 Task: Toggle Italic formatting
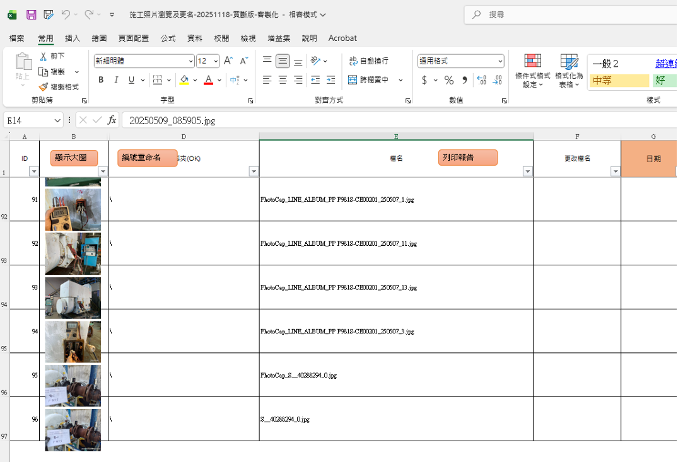115,79
